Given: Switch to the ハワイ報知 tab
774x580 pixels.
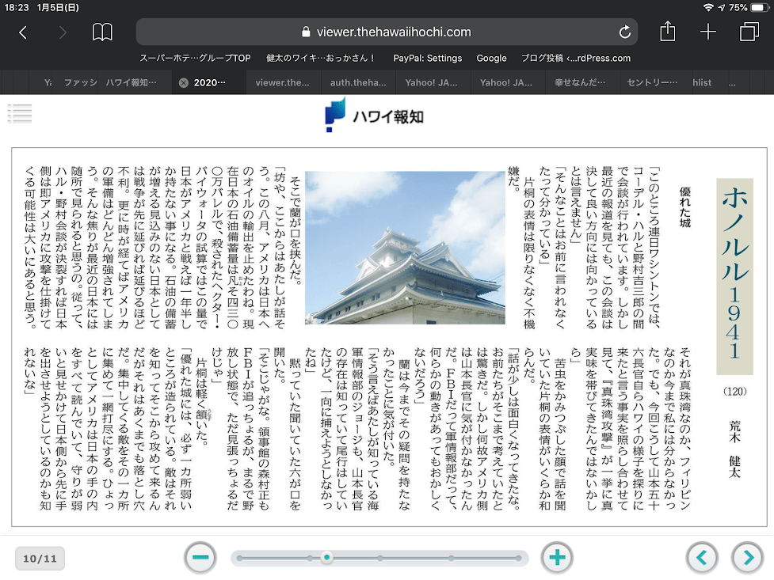Looking at the screenshot, I should tap(132, 82).
